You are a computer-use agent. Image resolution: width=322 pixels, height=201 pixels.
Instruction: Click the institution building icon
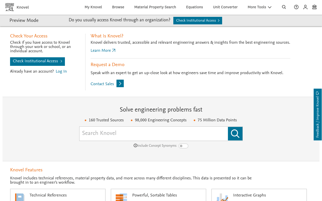(x=314, y=7)
